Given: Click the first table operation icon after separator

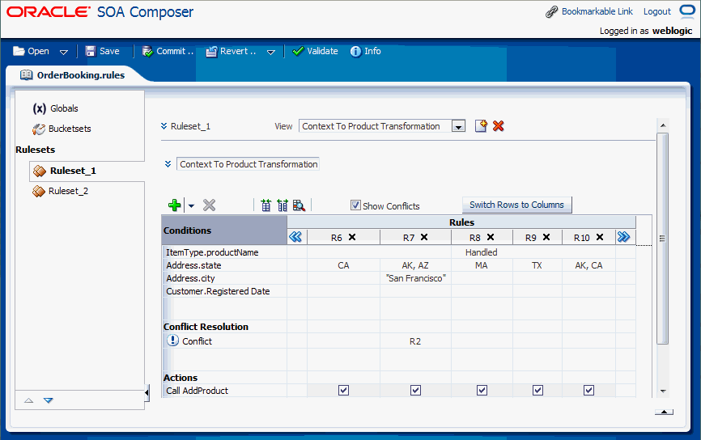Looking at the screenshot, I should click(x=266, y=205).
